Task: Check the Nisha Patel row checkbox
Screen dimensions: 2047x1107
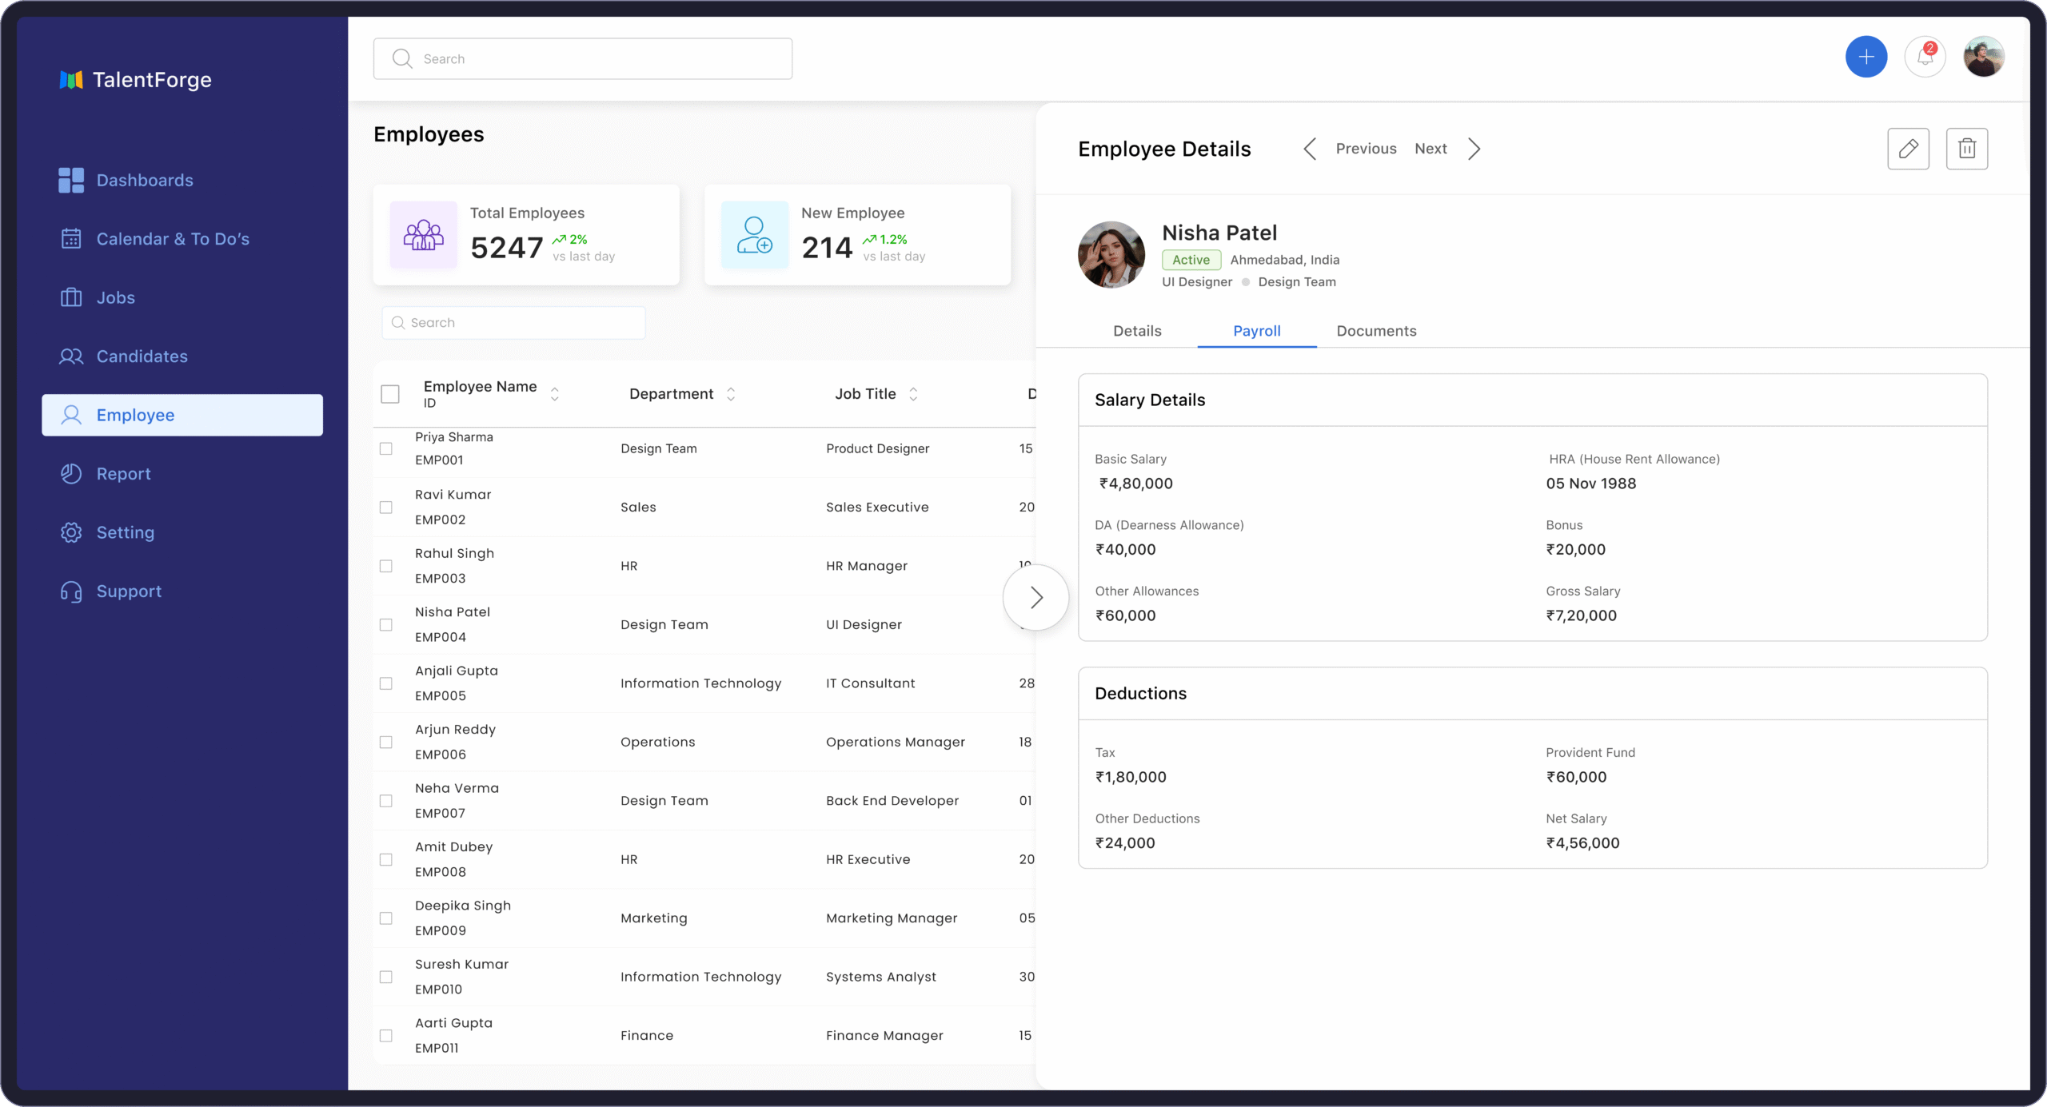Action: pos(386,625)
